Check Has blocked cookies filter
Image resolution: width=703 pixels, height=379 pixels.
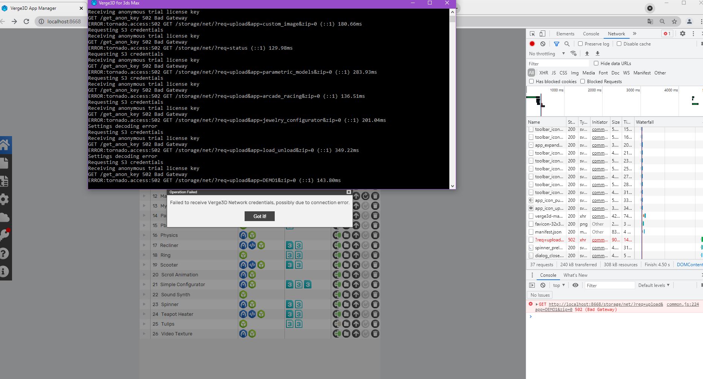(x=531, y=81)
